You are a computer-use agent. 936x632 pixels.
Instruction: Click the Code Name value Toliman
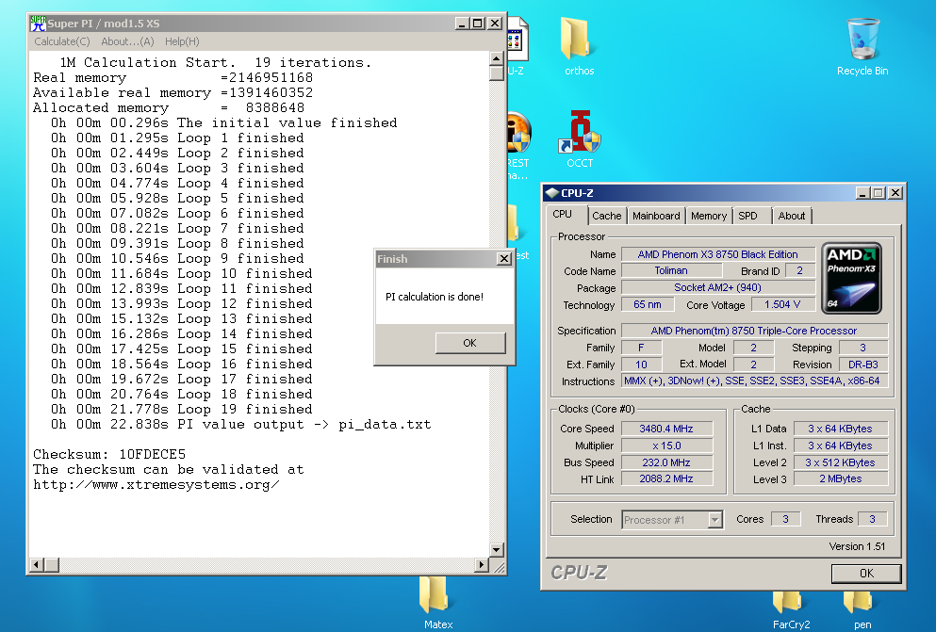click(x=671, y=270)
